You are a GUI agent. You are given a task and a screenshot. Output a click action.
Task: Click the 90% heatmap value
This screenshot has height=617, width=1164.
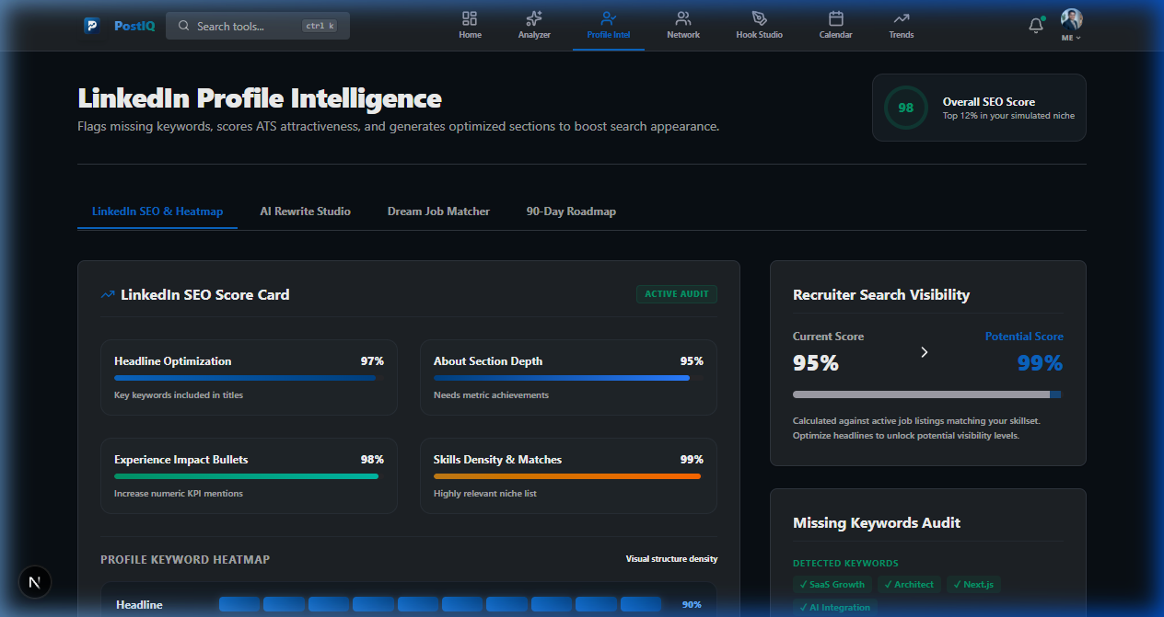tap(692, 605)
